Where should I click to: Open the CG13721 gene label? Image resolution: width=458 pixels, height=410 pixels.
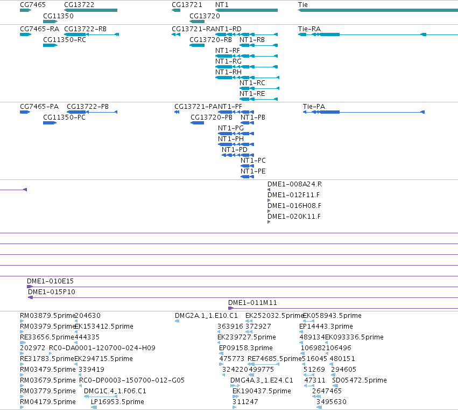click(187, 5)
